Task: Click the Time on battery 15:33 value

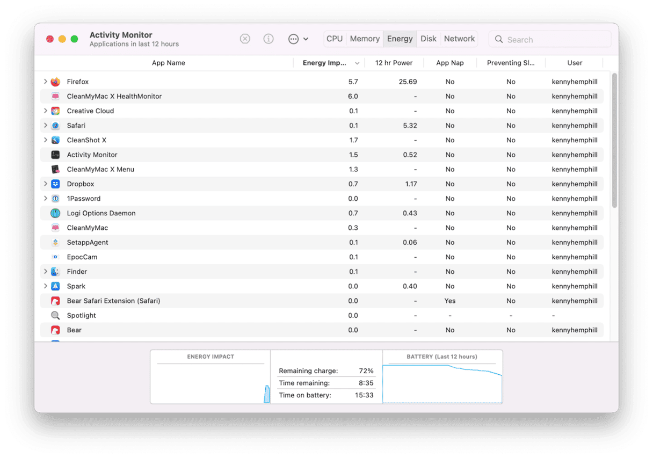Action: coord(364,395)
